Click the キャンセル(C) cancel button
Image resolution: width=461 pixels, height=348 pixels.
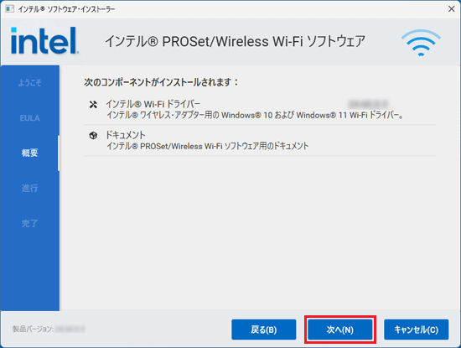point(417,330)
